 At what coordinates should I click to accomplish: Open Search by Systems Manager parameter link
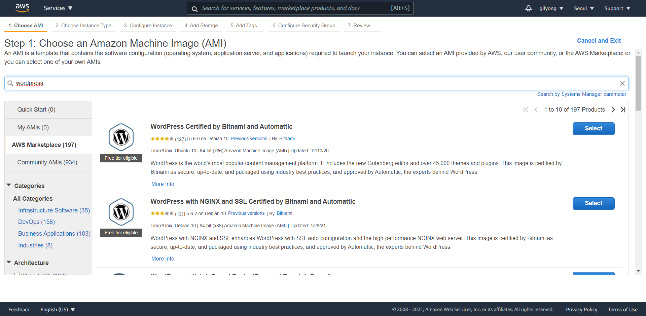(581, 94)
